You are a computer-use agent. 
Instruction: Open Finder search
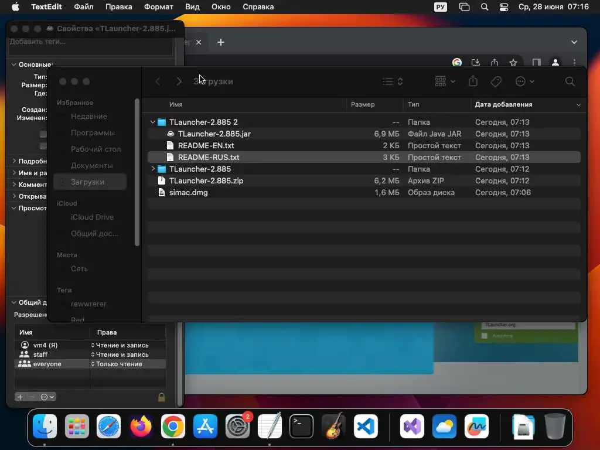570,81
